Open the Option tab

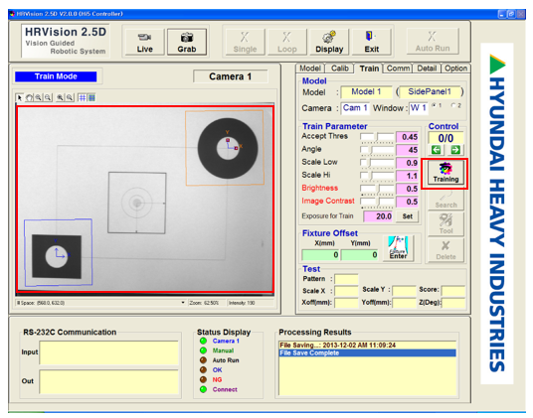pyautogui.click(x=455, y=69)
